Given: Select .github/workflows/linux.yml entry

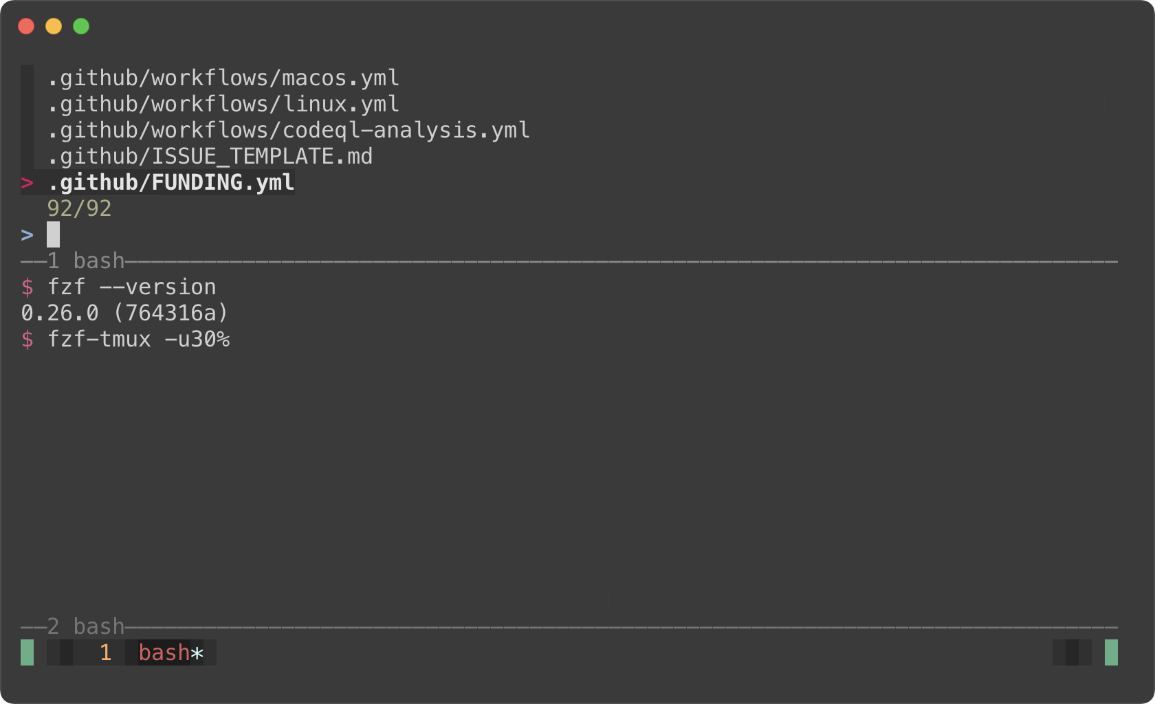Looking at the screenshot, I should [x=223, y=104].
